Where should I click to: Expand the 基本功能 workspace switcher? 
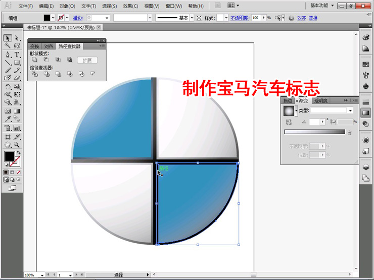329,6
